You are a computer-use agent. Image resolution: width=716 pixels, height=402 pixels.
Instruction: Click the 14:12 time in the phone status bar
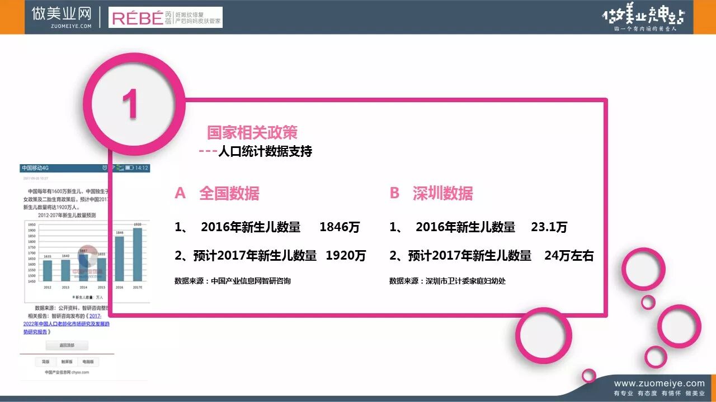click(142, 167)
